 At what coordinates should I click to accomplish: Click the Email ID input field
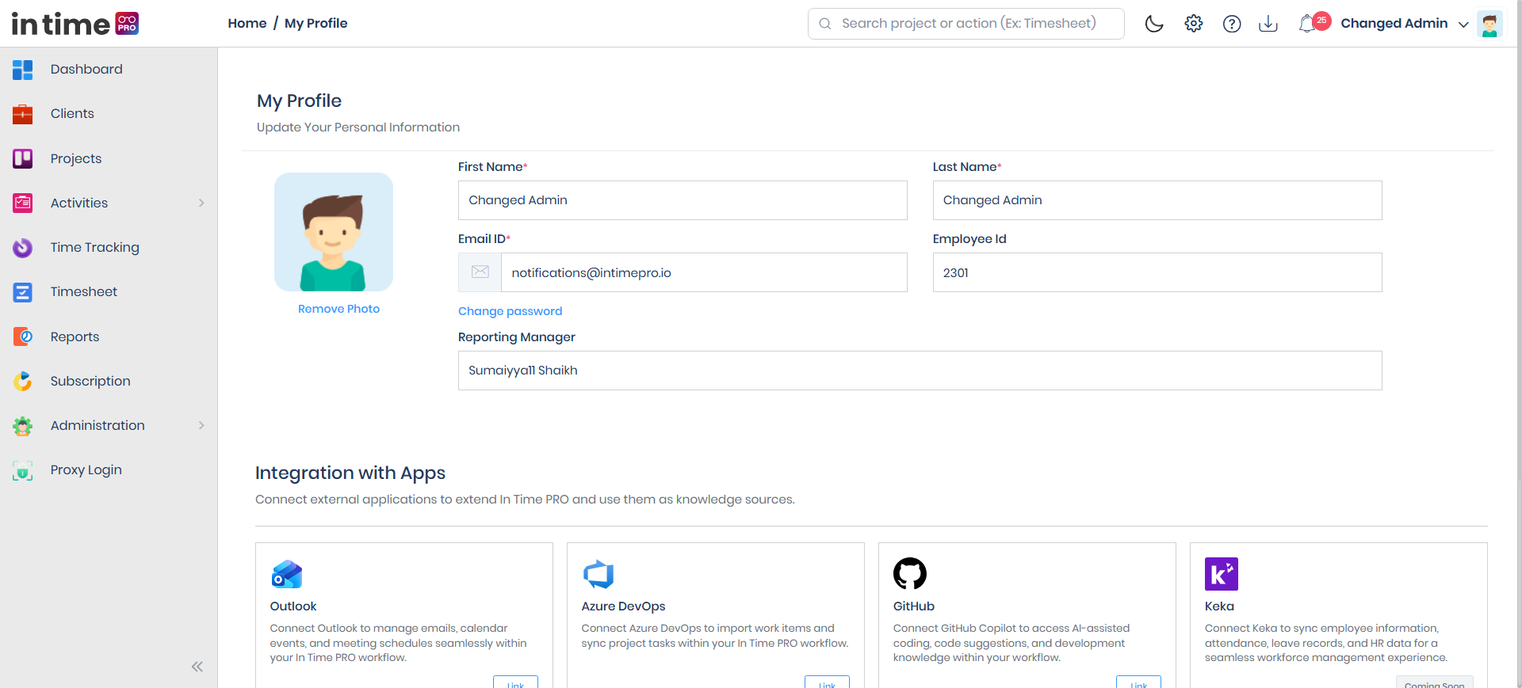tap(704, 272)
